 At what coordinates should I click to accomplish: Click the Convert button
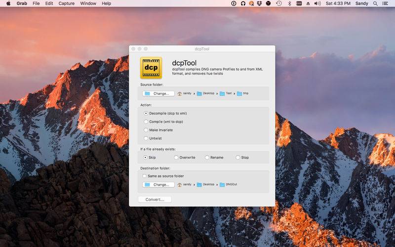tap(155, 200)
